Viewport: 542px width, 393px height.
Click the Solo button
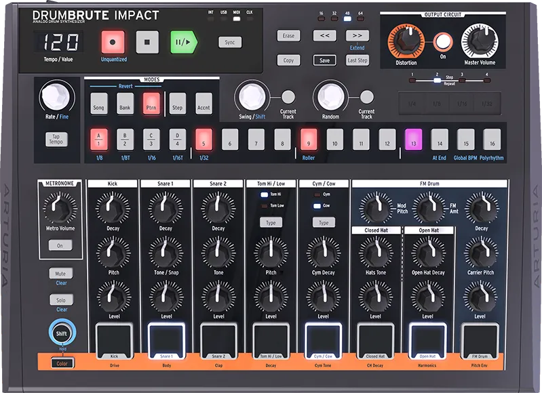61,300
